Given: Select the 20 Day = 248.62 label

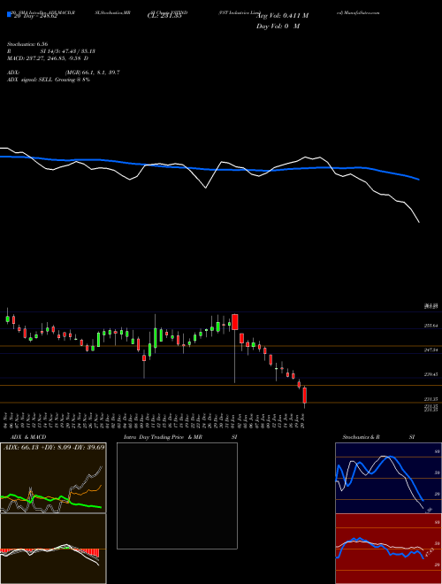Looking at the screenshot, I should pyautogui.click(x=34, y=16).
